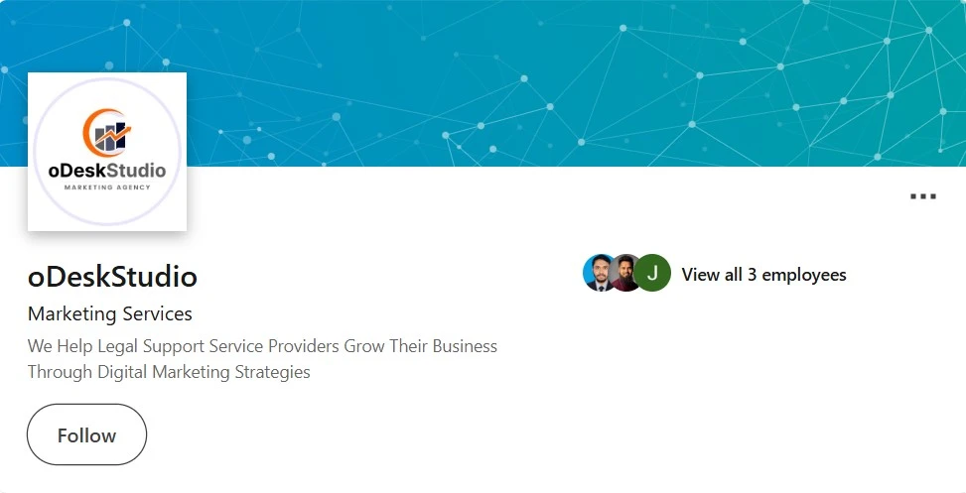Select the bearded employee's profile photo
The width and height of the screenshot is (966, 493).
tap(624, 273)
